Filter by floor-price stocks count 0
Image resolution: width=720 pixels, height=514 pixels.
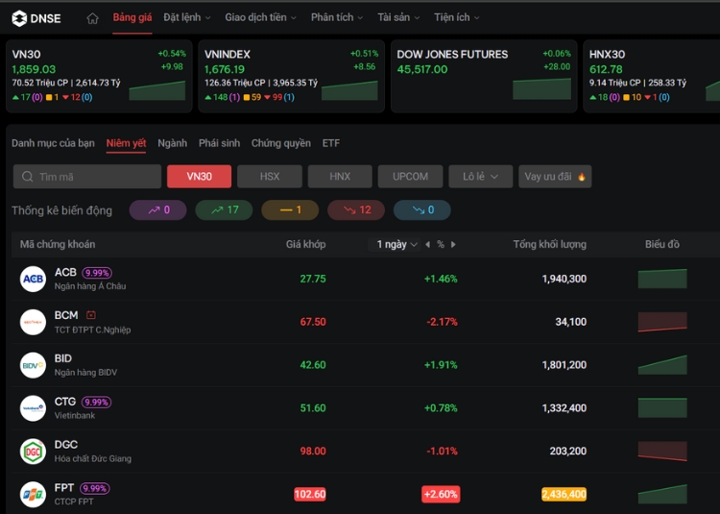point(422,209)
